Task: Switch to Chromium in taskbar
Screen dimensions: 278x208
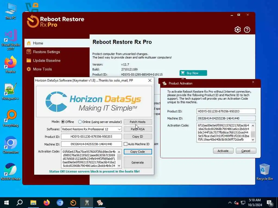Action: coord(60,203)
